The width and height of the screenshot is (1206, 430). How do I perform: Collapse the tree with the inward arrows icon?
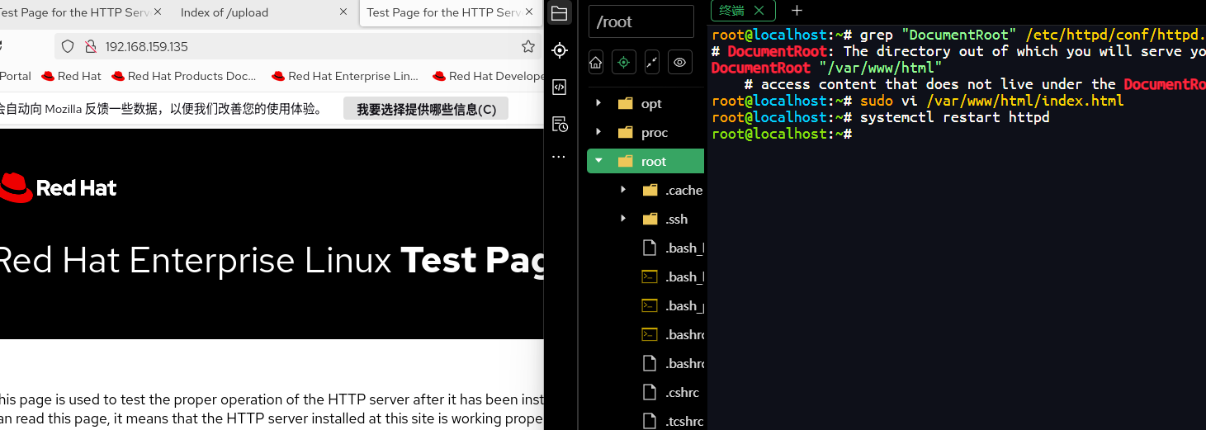[651, 62]
